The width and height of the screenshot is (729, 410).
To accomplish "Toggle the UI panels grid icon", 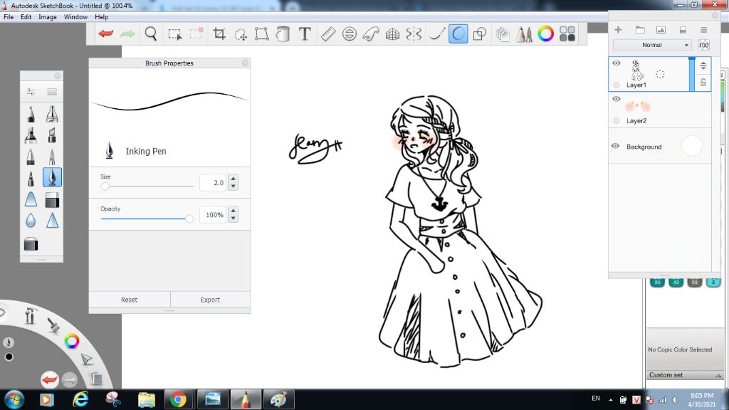I will (x=567, y=33).
